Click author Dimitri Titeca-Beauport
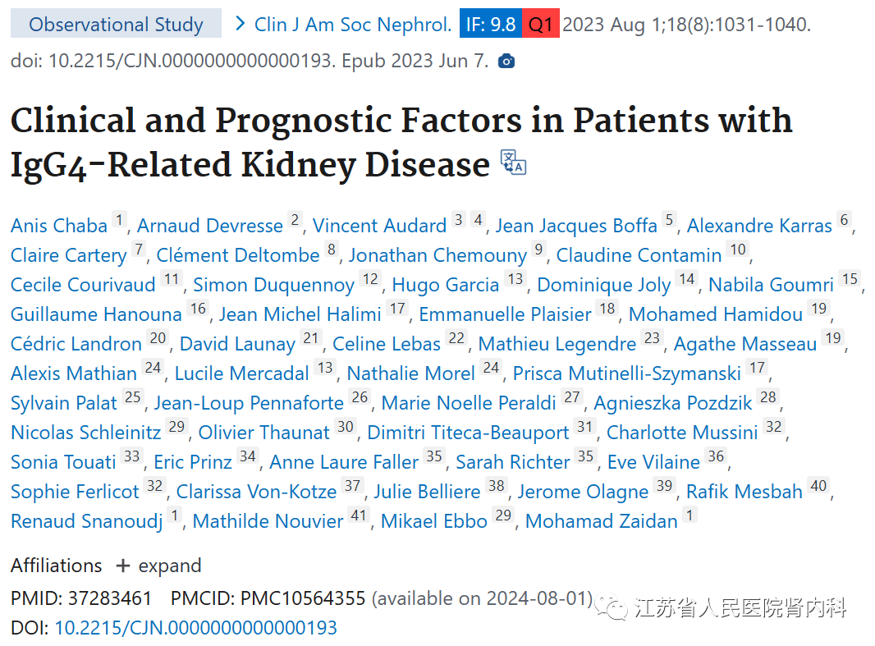This screenshot has width=875, height=646. 468,433
